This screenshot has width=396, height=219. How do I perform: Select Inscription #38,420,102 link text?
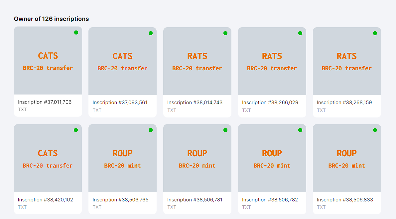[45, 200]
